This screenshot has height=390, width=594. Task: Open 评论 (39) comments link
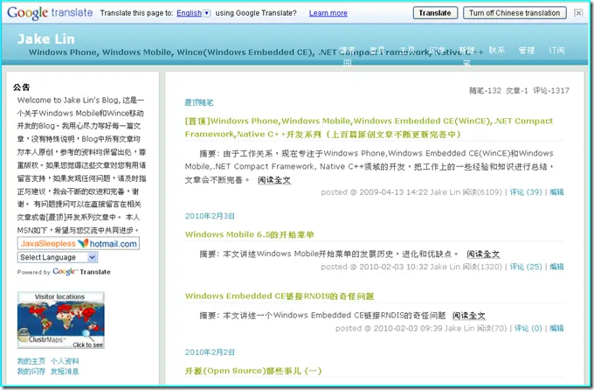pos(526,192)
